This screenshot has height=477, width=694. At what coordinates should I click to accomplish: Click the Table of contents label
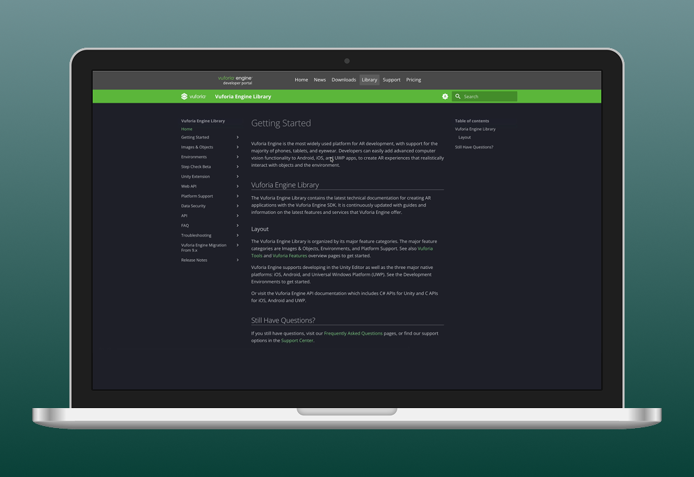tap(471, 121)
